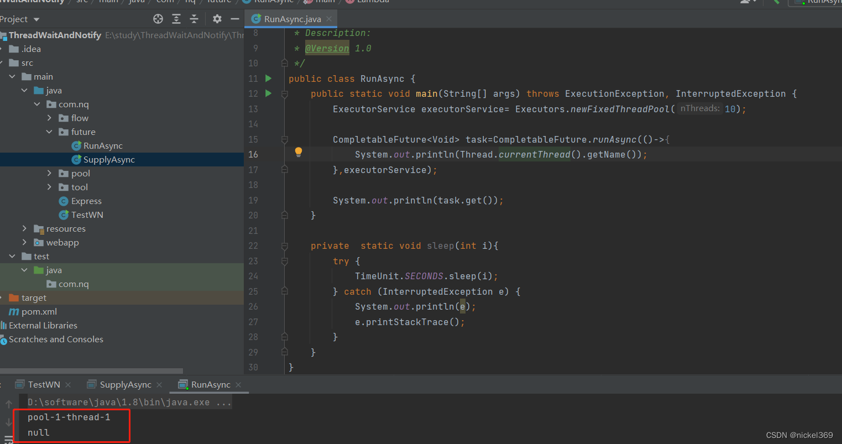The height and width of the screenshot is (444, 842).
Task: Collapse the main folder
Action: pos(12,76)
